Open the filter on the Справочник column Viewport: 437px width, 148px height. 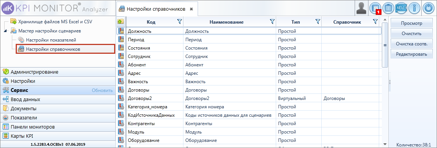coord(375,21)
